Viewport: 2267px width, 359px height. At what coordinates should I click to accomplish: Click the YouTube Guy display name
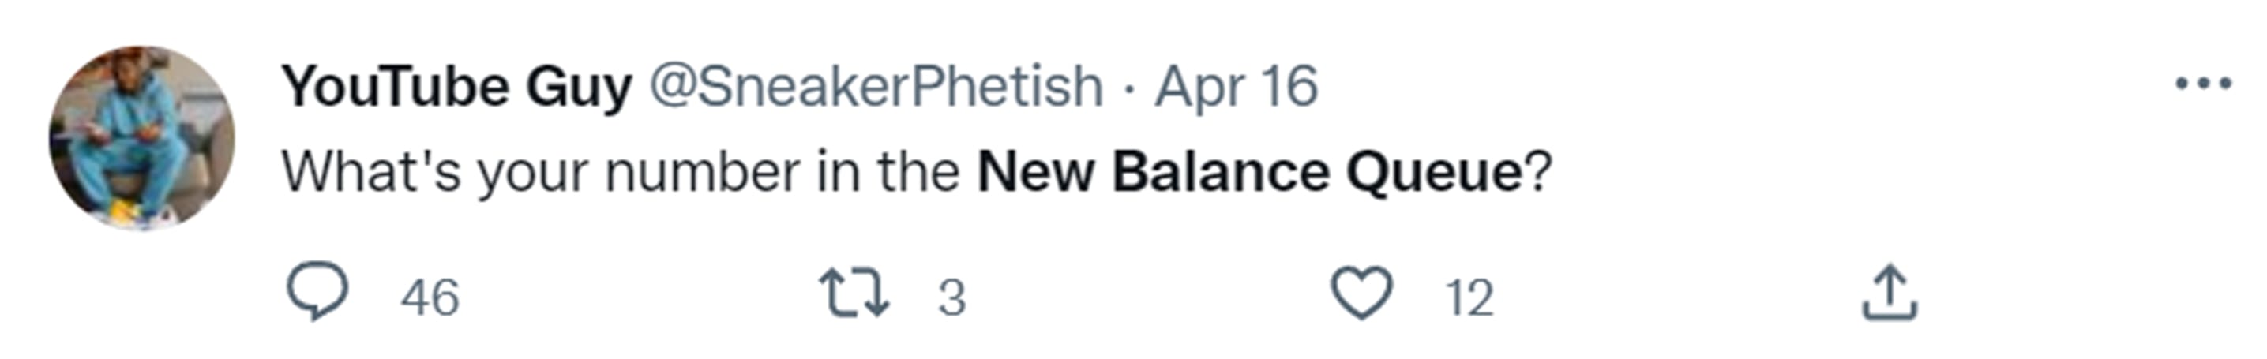pos(456,87)
